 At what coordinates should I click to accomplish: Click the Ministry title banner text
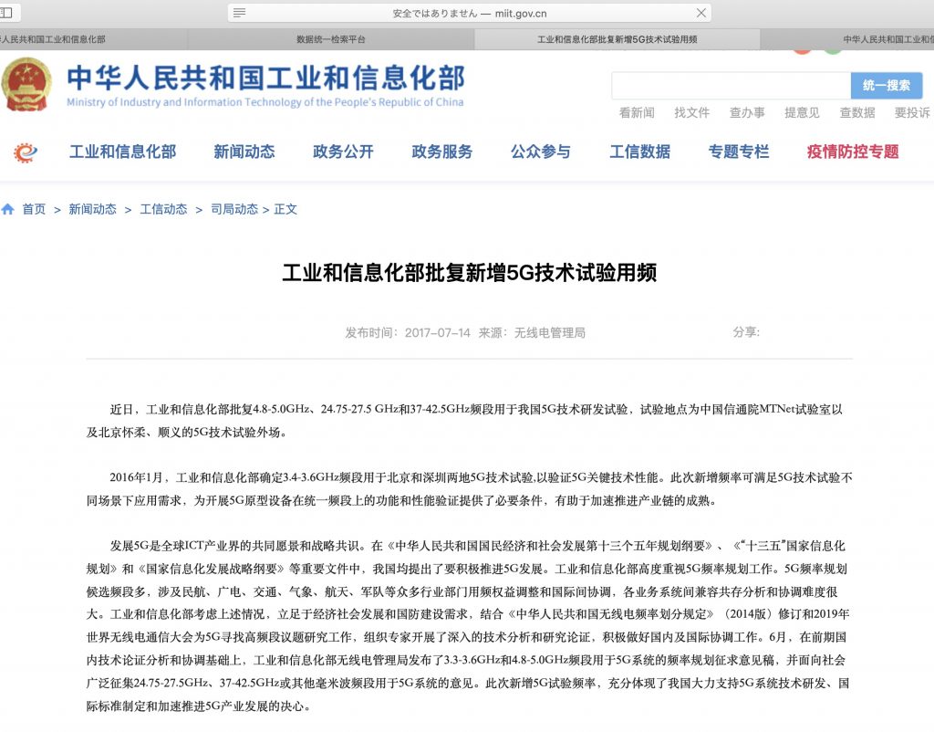point(265,85)
